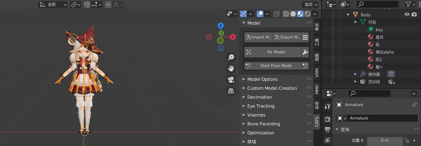Toggle viewport overlays icon
The image size is (421, 146).
tap(260, 14)
